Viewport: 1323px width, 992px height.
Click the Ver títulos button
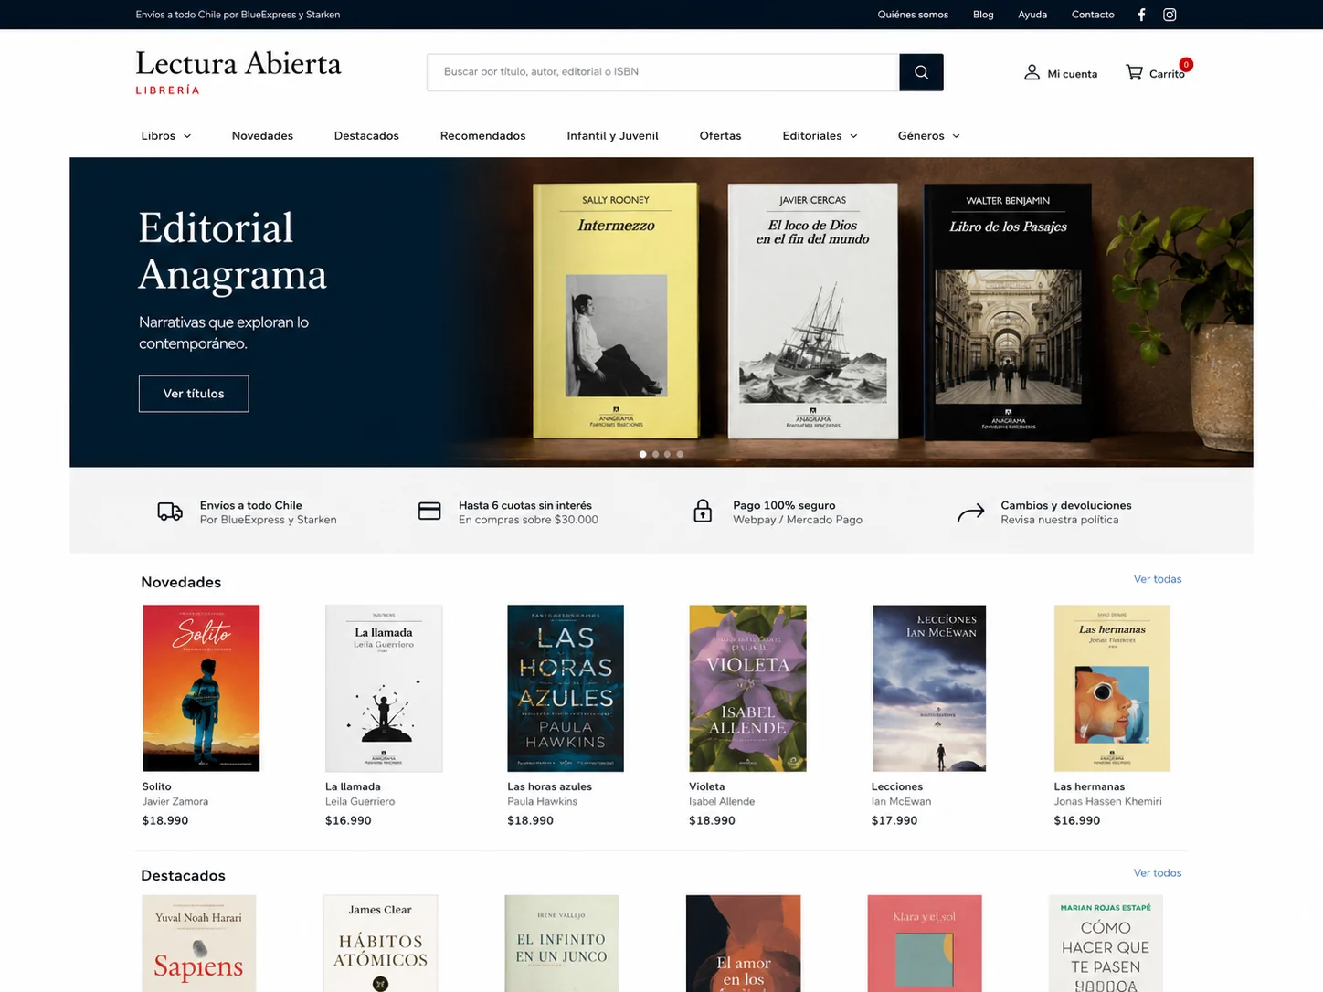[194, 394]
